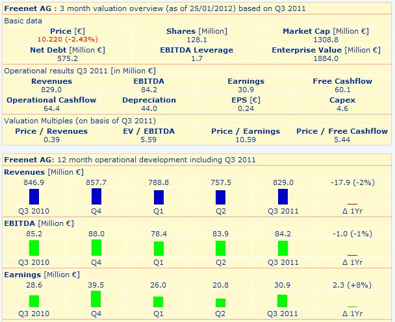Viewport: 395px width, 322px height.
Task: Select the green Earnings bar for Q4
Action: (96, 299)
